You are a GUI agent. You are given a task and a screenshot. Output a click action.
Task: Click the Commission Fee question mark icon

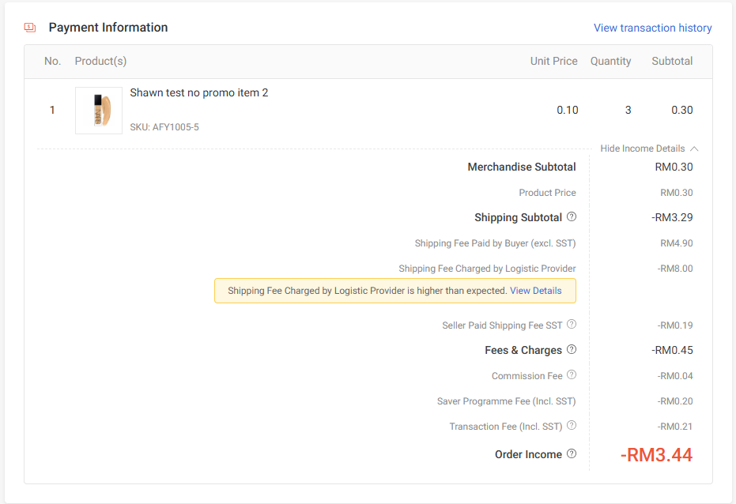click(572, 375)
